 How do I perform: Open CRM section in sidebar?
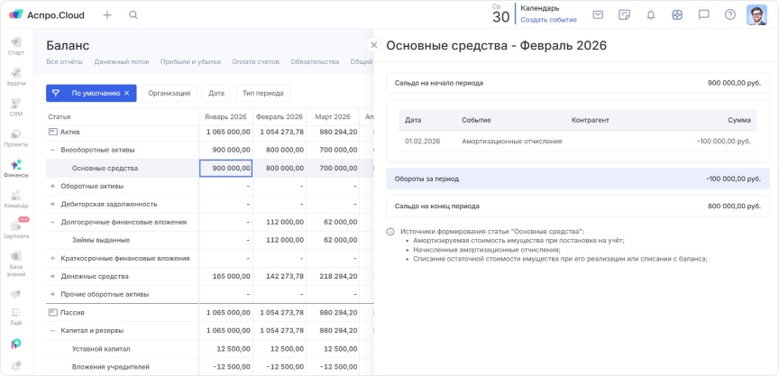click(x=16, y=107)
